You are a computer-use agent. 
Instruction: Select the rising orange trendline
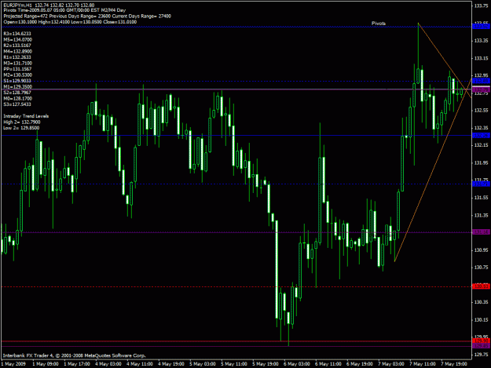(432, 171)
